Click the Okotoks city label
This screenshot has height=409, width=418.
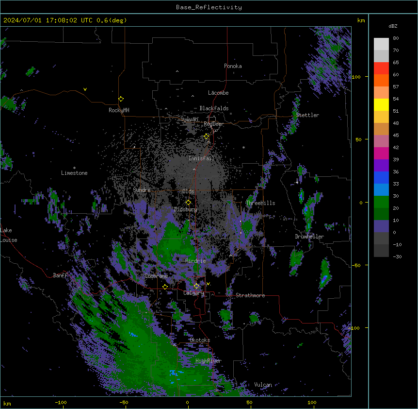(200, 340)
